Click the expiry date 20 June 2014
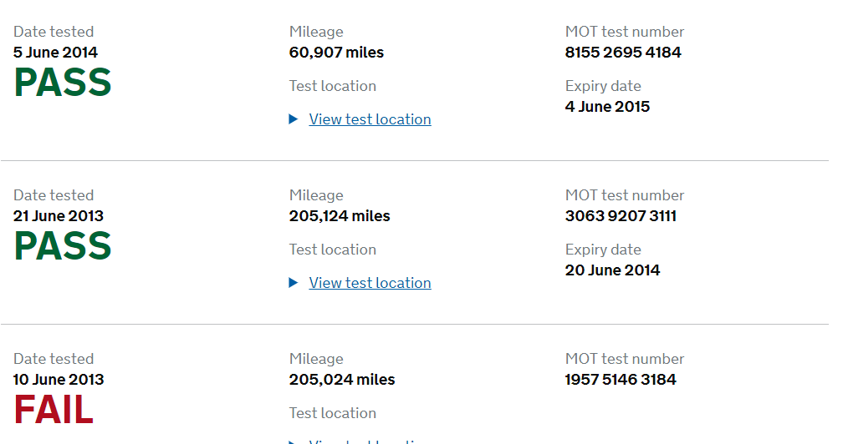This screenshot has height=444, width=848. (x=612, y=270)
